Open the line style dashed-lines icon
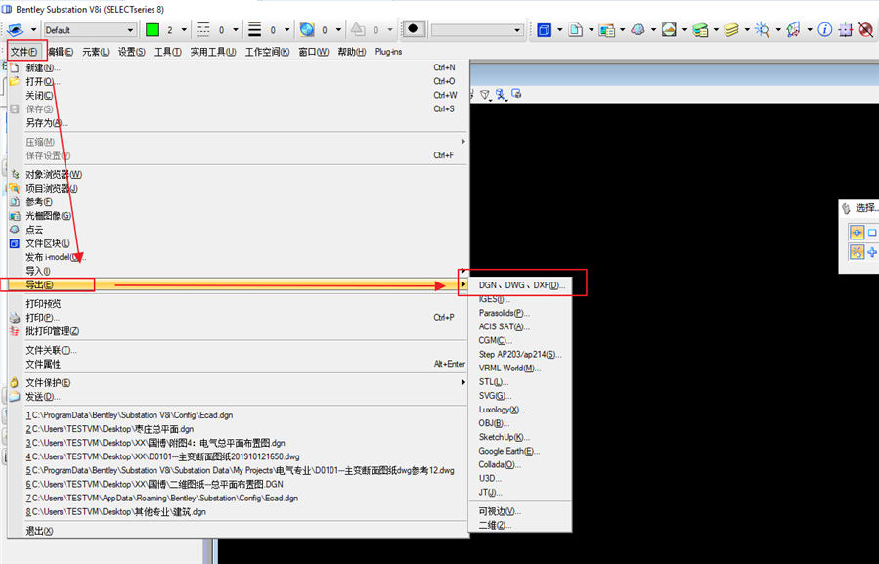879x564 pixels. point(203,29)
